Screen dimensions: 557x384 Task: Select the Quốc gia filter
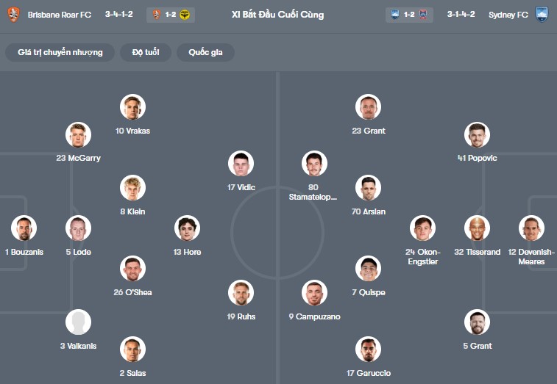click(205, 52)
